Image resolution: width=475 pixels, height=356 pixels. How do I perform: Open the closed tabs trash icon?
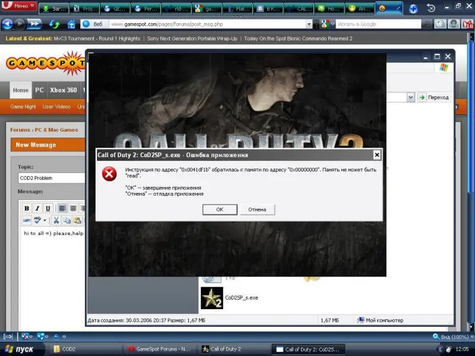tap(431, 8)
